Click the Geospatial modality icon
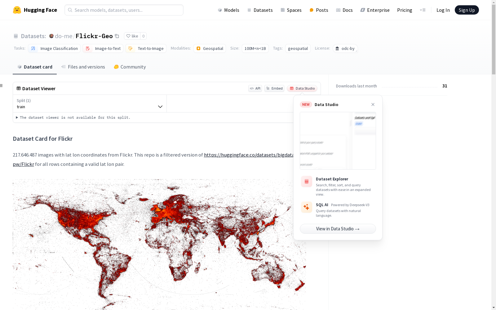 (198, 48)
